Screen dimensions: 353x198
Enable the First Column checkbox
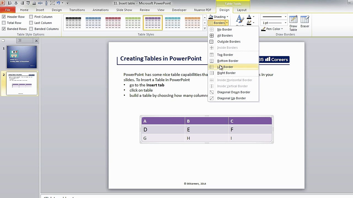pyautogui.click(x=31, y=17)
